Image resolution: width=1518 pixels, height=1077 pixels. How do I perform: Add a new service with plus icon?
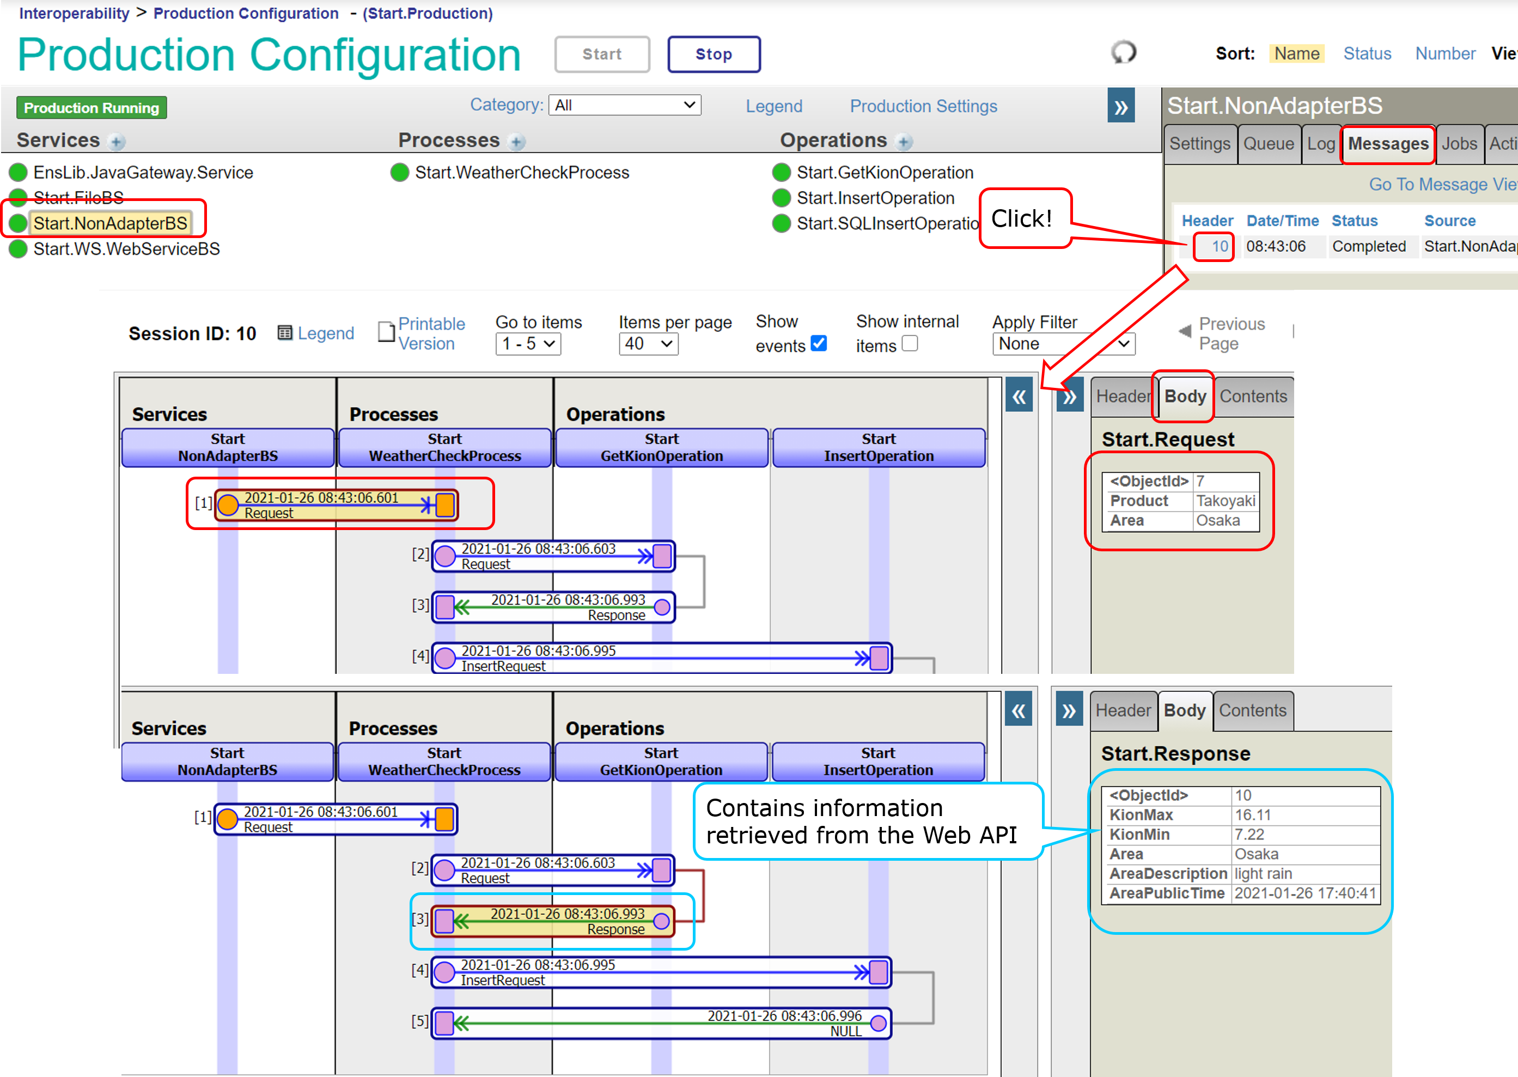click(x=117, y=141)
